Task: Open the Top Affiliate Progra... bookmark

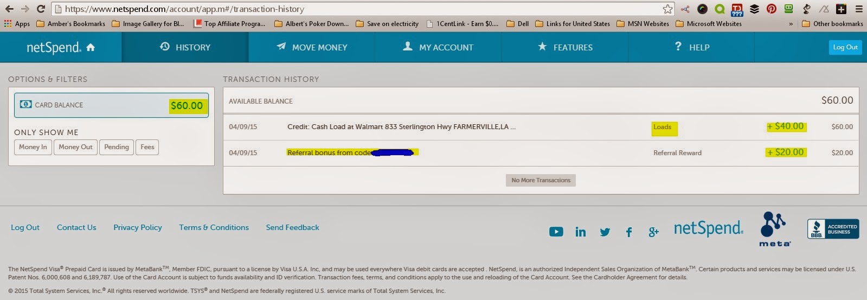Action: [x=230, y=23]
